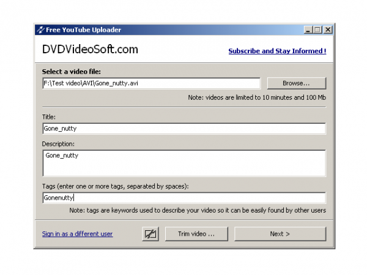Click the 'Select a video file:' label

pos(72,72)
